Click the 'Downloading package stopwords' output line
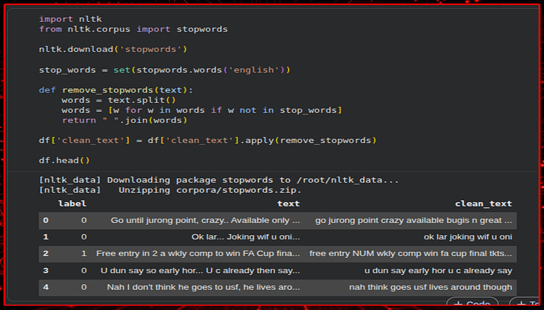 pyautogui.click(x=219, y=180)
